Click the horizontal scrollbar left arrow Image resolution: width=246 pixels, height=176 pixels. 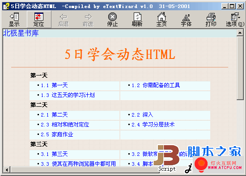[7, 170]
